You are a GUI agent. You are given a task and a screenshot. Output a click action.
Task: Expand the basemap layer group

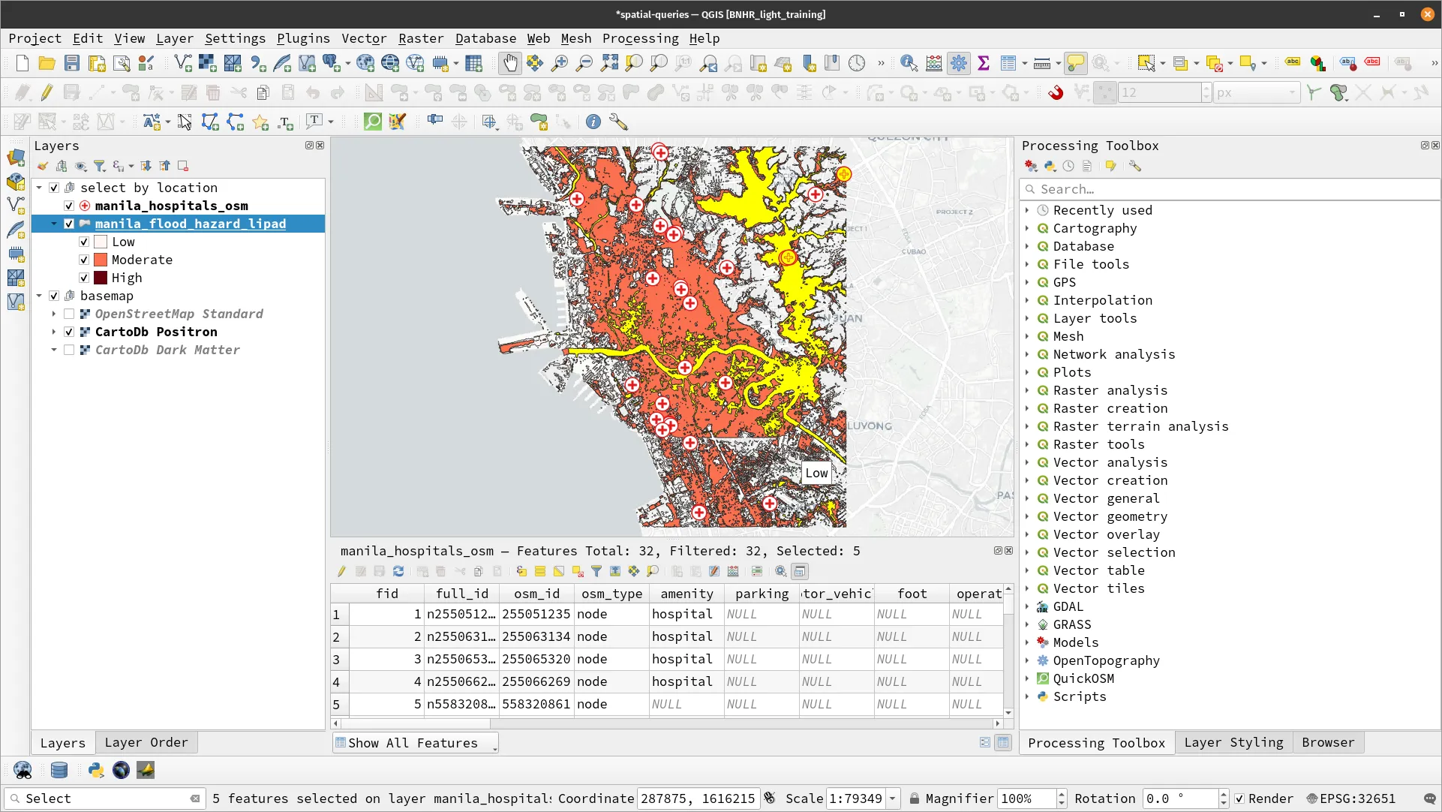[x=38, y=296]
